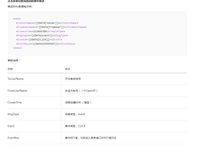Click the closing </xml> tag line

[17, 48]
